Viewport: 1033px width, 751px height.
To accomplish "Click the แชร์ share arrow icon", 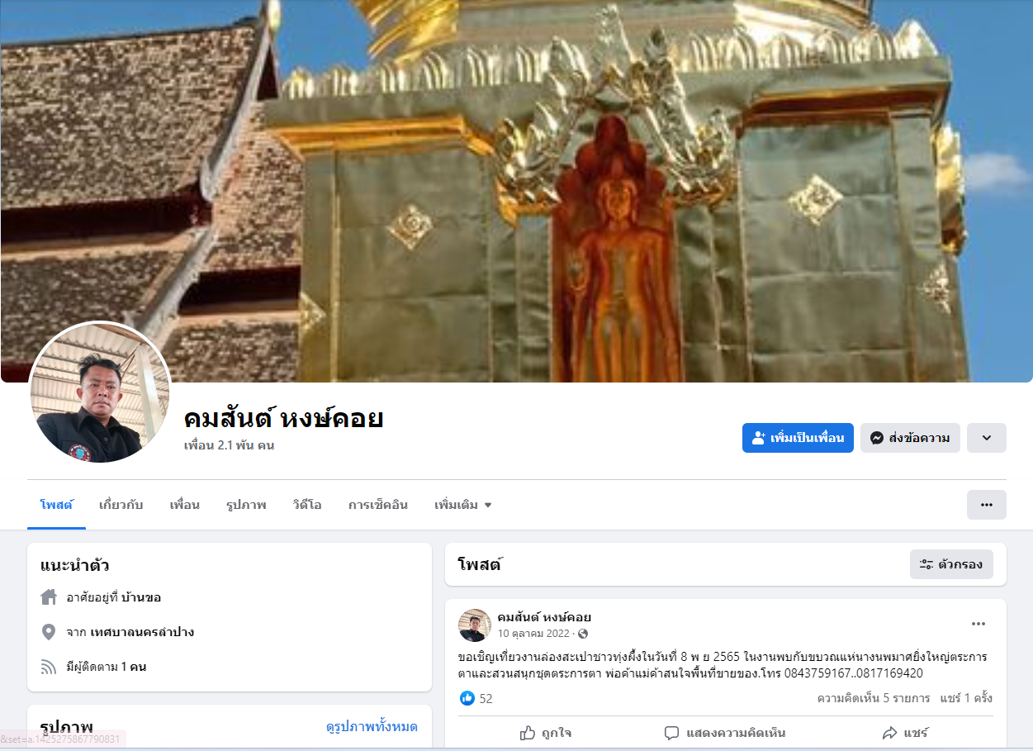I will pos(889,733).
